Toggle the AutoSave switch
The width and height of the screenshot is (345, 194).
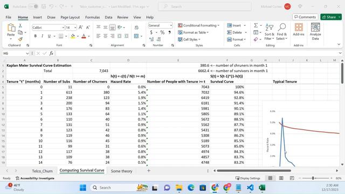33,6
